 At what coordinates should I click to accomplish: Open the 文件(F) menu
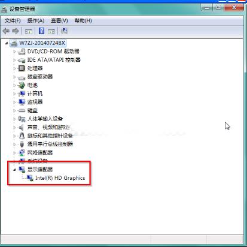(x=13, y=20)
